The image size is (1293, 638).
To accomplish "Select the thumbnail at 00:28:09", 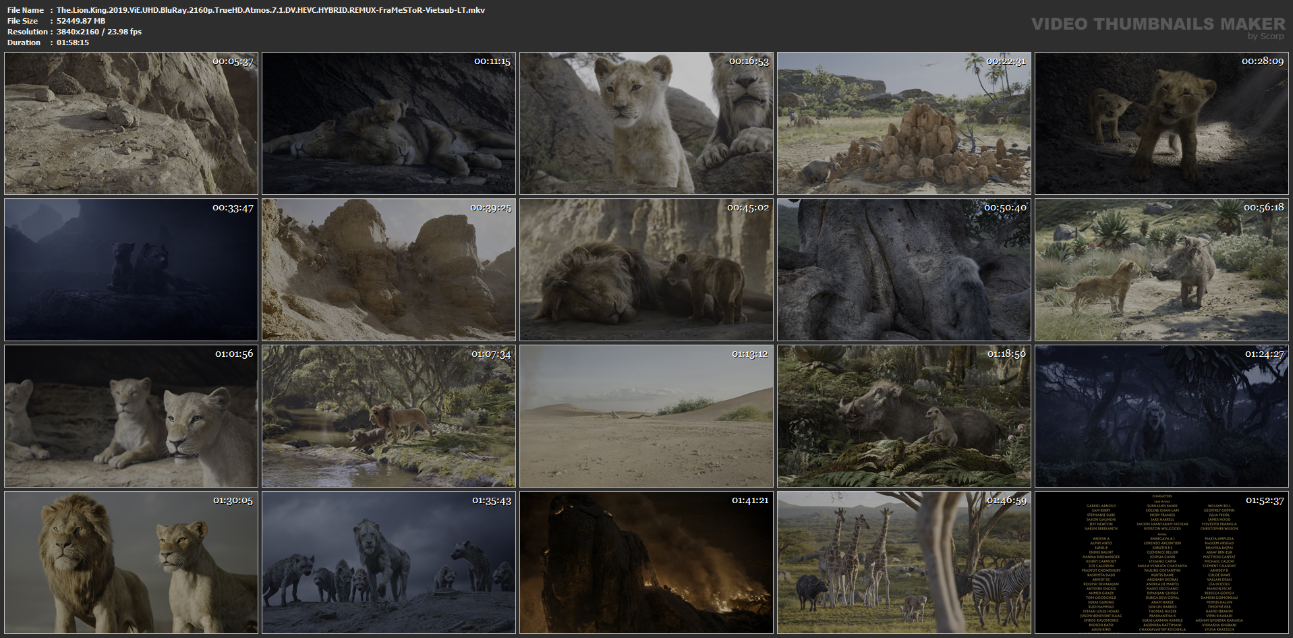I will [x=1161, y=123].
